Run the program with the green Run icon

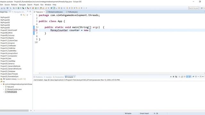click(19, 8)
